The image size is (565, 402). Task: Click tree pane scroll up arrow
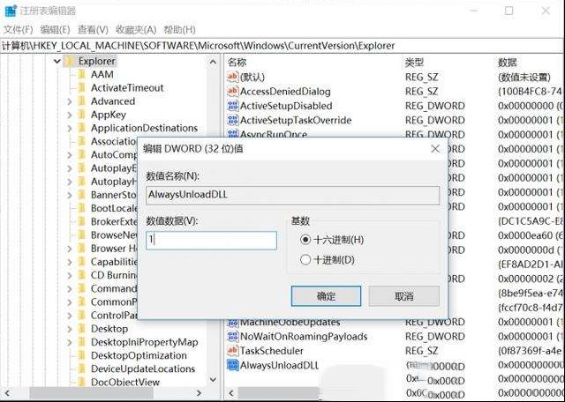[x=213, y=63]
